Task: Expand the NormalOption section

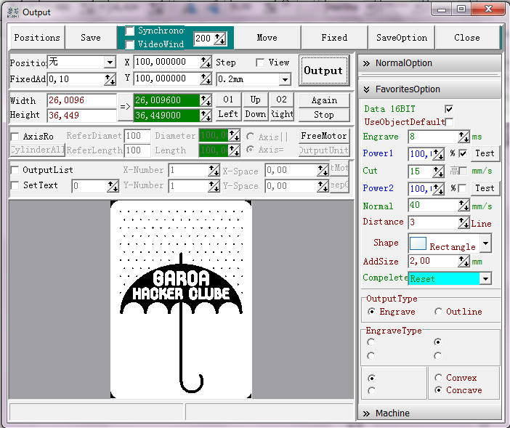Action: coord(429,63)
